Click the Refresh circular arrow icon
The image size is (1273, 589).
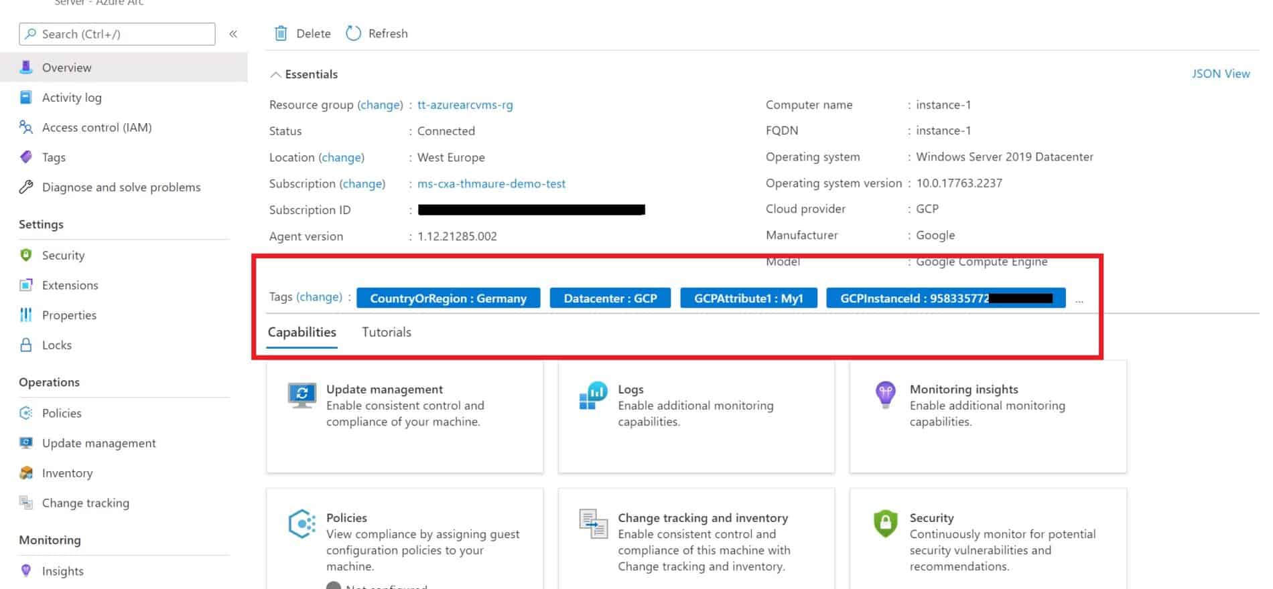pos(353,33)
